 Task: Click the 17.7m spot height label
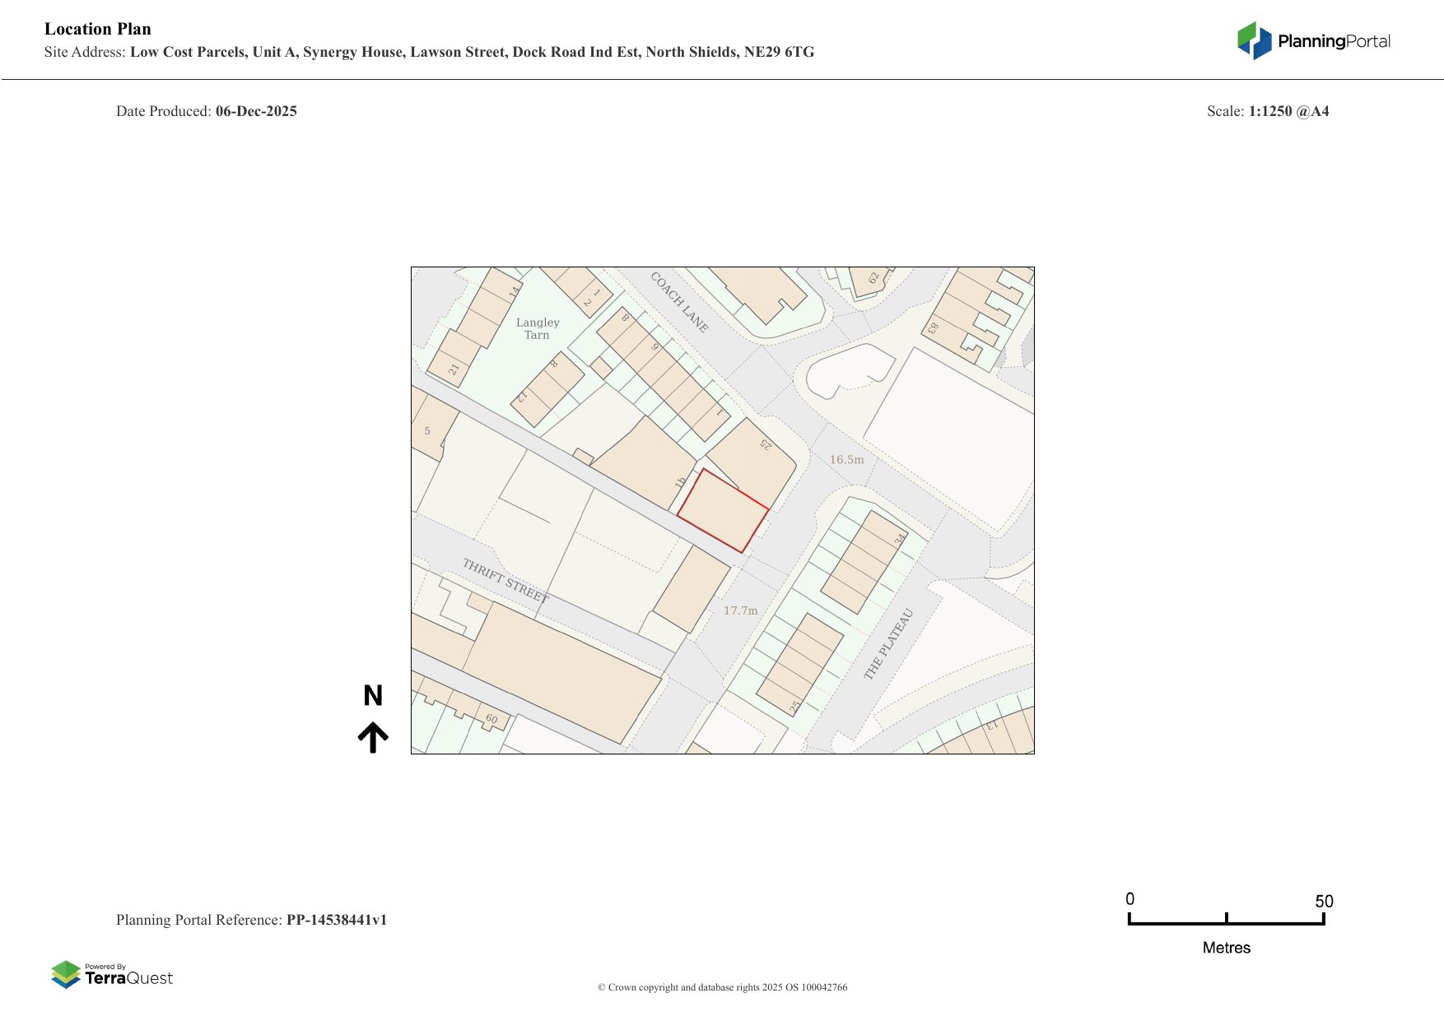[x=740, y=610]
